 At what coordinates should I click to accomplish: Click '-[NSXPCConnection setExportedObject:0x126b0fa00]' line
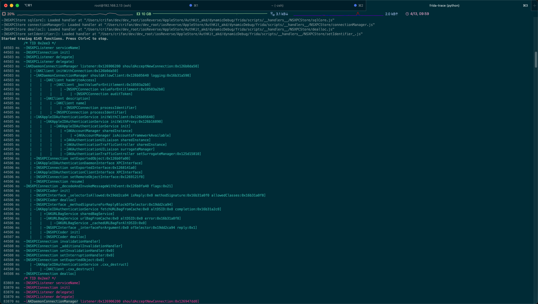[x=82, y=158]
